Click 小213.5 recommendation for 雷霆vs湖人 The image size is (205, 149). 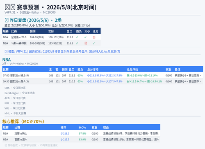click(65, 140)
